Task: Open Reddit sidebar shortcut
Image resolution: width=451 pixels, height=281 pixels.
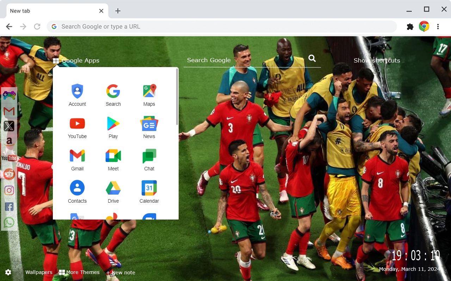Action: click(x=9, y=174)
